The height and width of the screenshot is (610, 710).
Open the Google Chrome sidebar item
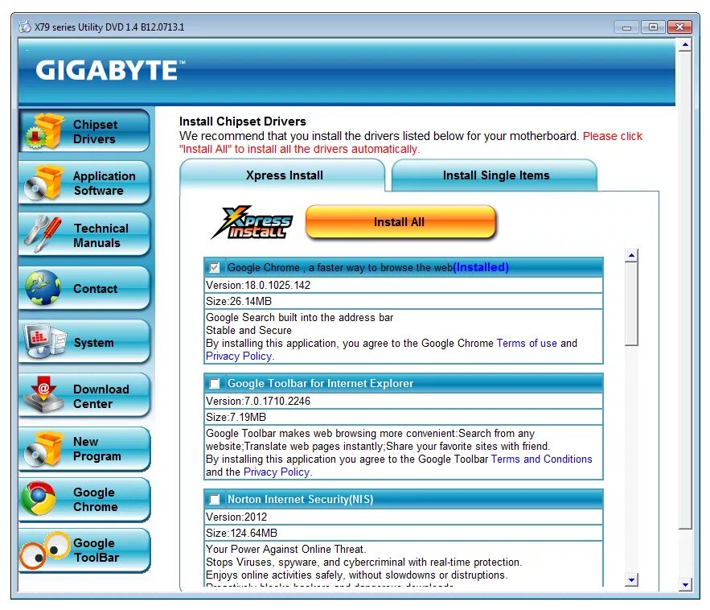click(x=84, y=500)
